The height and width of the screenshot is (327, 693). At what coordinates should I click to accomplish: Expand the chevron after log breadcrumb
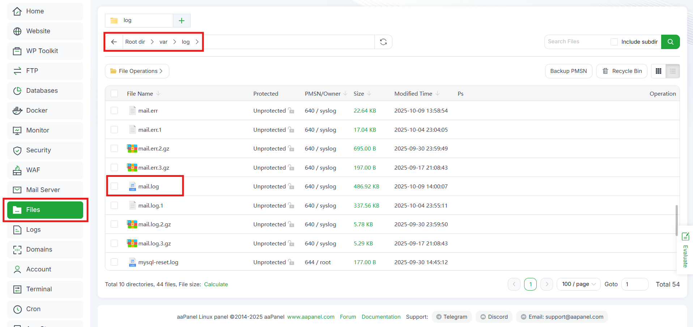(x=197, y=42)
